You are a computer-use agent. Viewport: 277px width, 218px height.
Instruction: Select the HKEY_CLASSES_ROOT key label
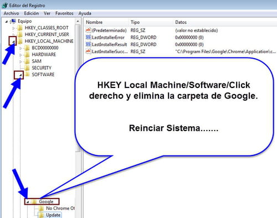[47, 28]
